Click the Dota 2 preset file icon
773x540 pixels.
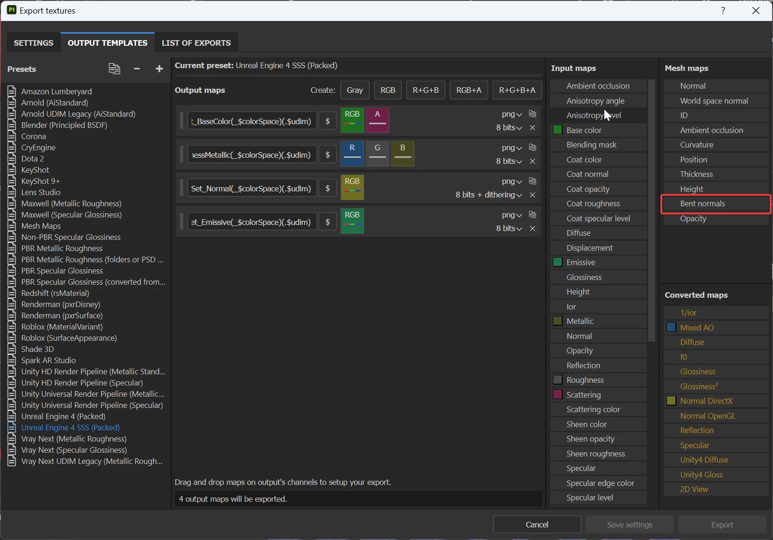(12, 158)
